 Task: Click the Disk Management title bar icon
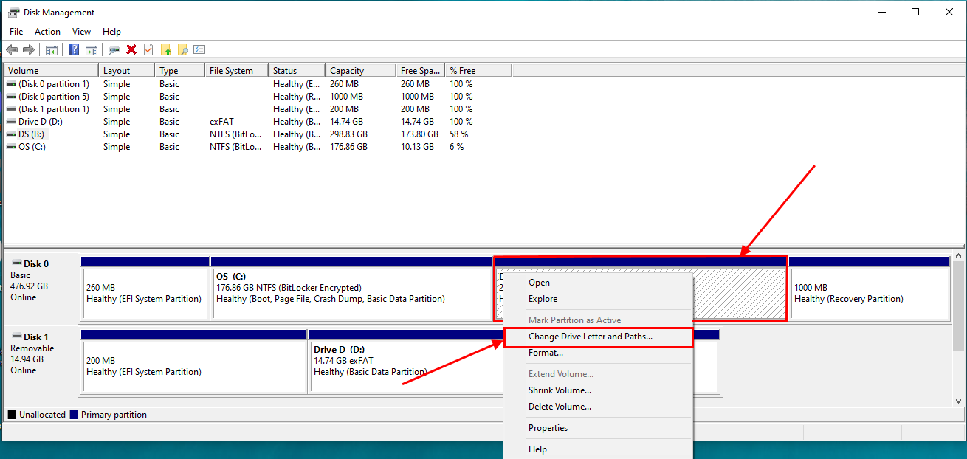click(x=13, y=12)
